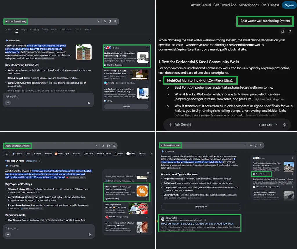Image resolution: width=297 pixels, height=249 pixels.
Task: Open three-dot menu on the 10 sites header
Action: pos(147,48)
